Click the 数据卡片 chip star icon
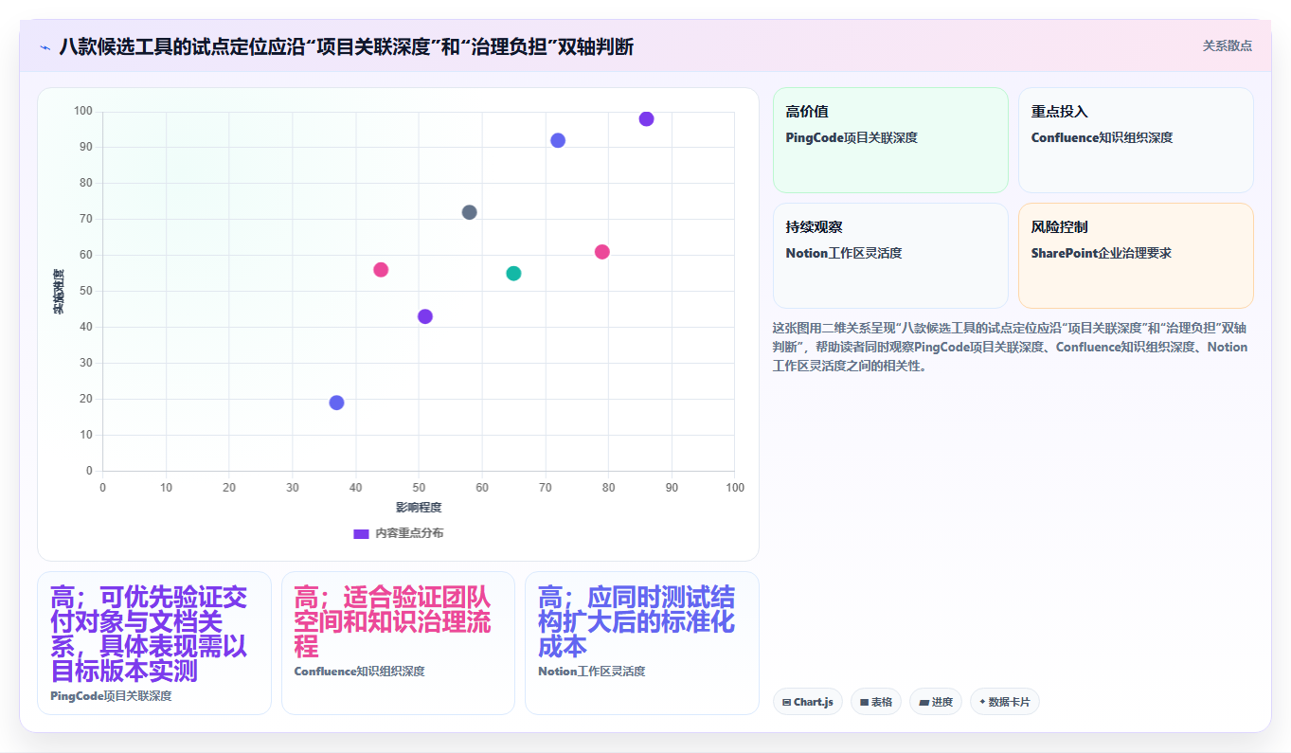This screenshot has height=753, width=1291. tap(982, 703)
